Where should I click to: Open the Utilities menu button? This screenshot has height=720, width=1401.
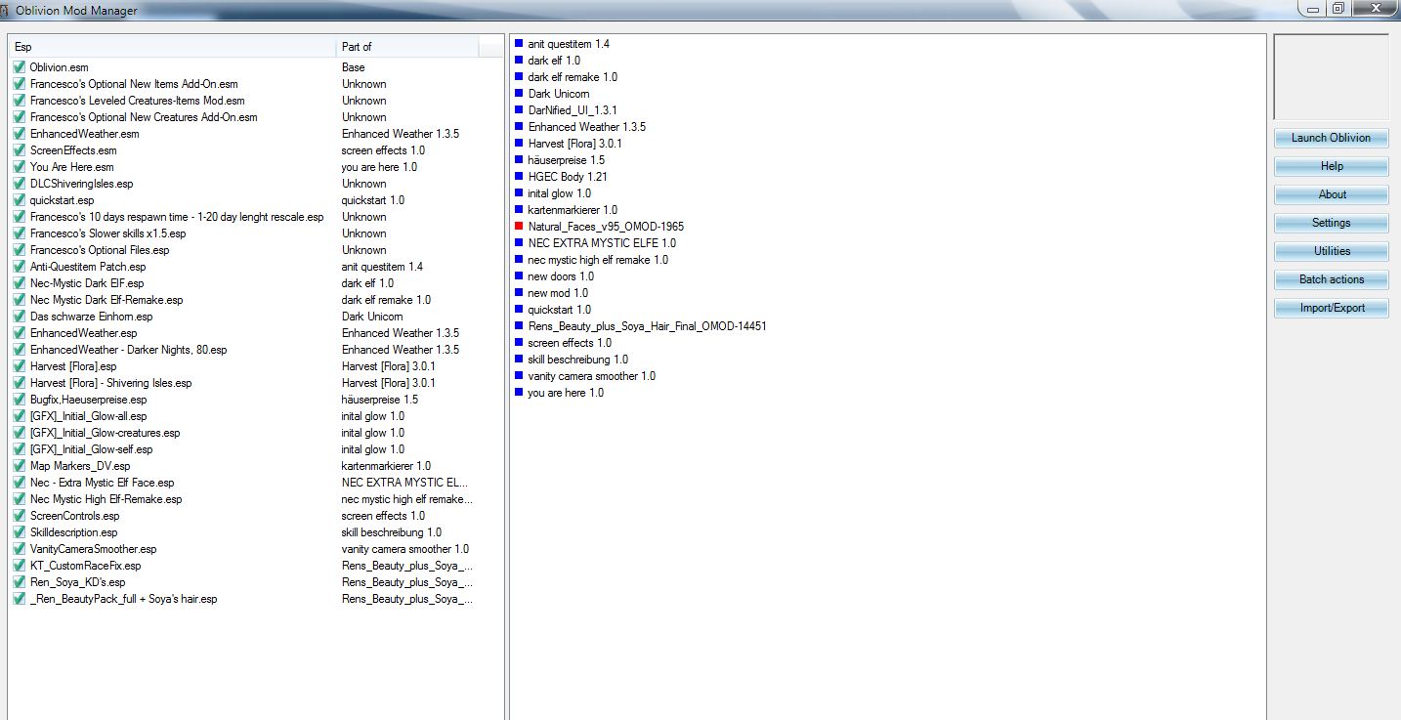tap(1331, 251)
